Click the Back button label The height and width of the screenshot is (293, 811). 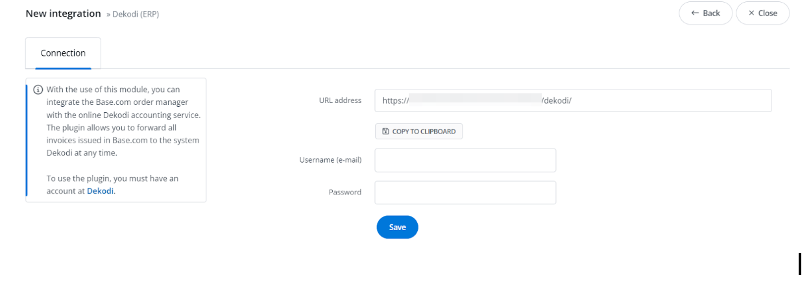click(x=711, y=13)
